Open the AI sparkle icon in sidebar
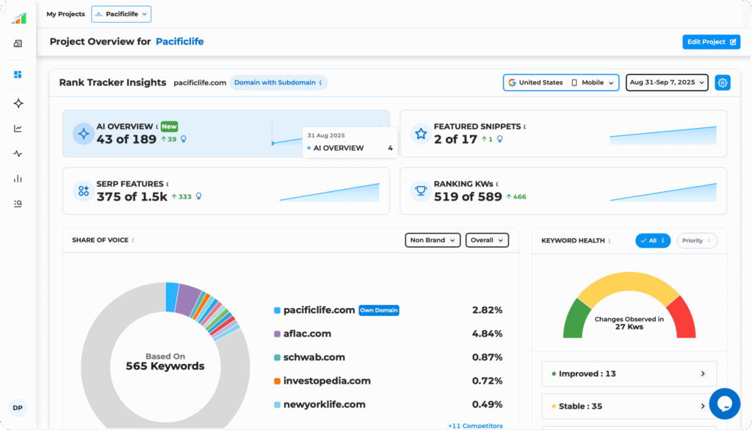Screen dimensions: 752x430 [x=18, y=104]
